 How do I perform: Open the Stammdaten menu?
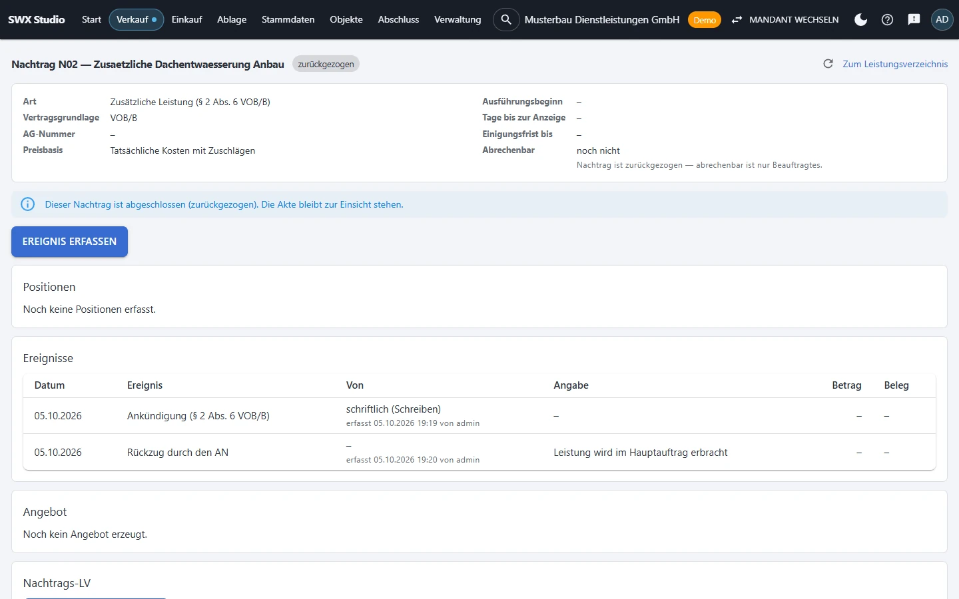288,20
